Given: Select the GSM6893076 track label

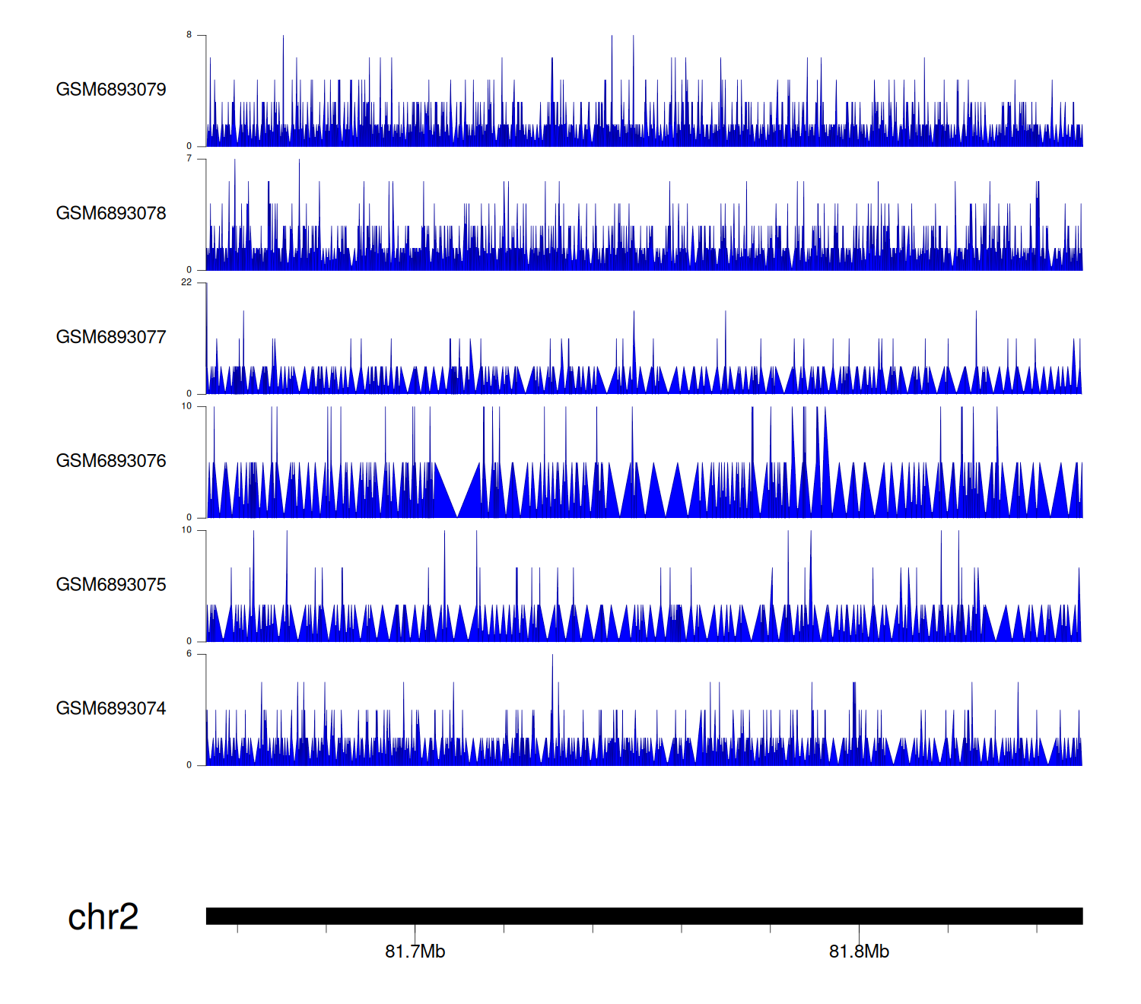Looking at the screenshot, I should point(111,461).
